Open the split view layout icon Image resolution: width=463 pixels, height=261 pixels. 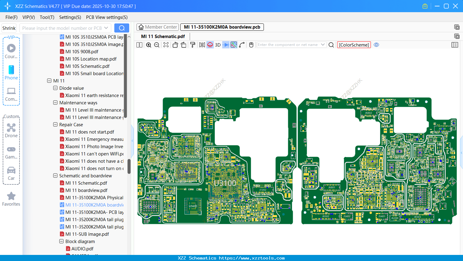pos(139,45)
